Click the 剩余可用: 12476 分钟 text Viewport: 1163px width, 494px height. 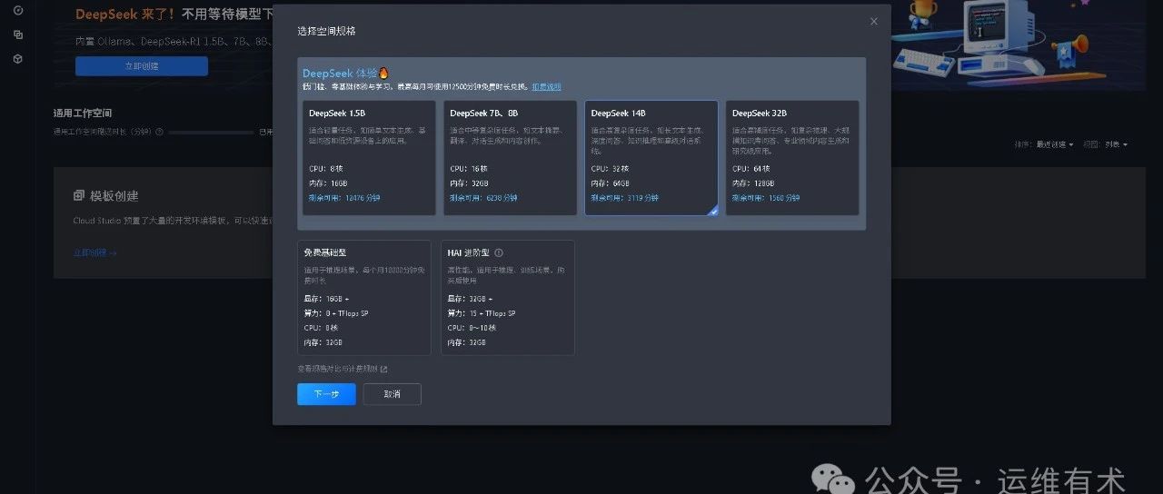click(x=343, y=197)
